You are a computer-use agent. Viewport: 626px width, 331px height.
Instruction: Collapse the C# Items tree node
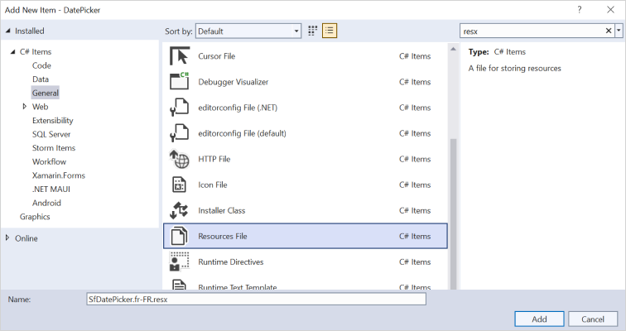(x=13, y=51)
